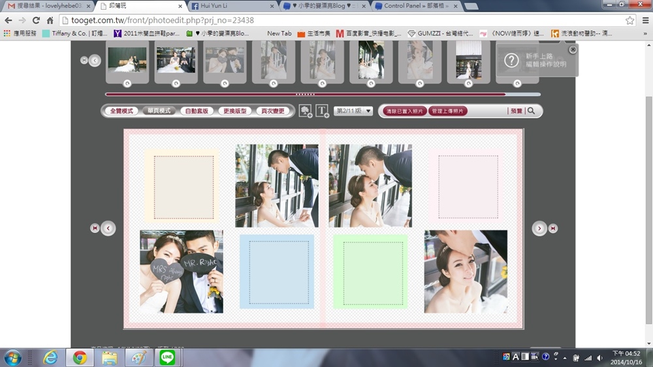Screen dimensions: 653x367
Task: Open Windows Start menu
Action: (12, 358)
